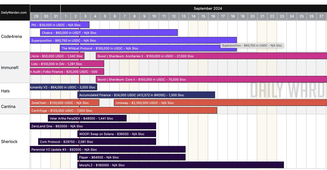Image resolution: width=327 pixels, height=170 pixels.
Task: Click the Hats platform row label
Action: (5, 91)
